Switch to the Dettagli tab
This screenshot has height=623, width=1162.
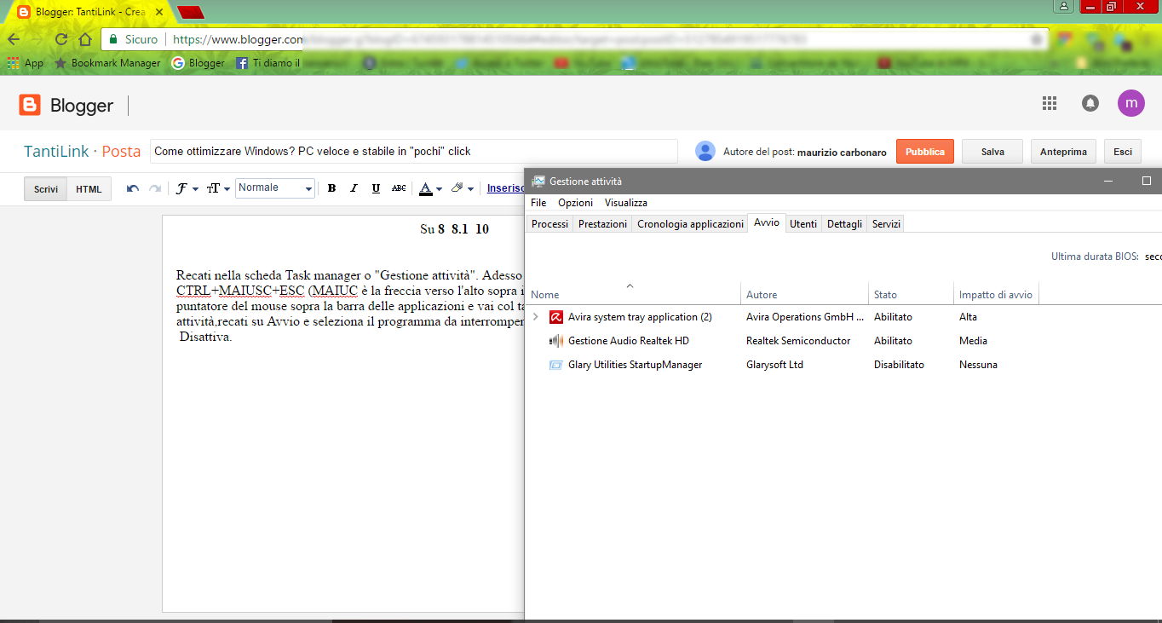pyautogui.click(x=844, y=224)
